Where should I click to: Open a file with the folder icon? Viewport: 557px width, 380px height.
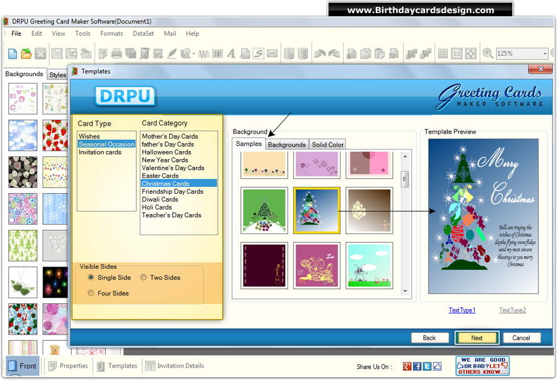26,53
